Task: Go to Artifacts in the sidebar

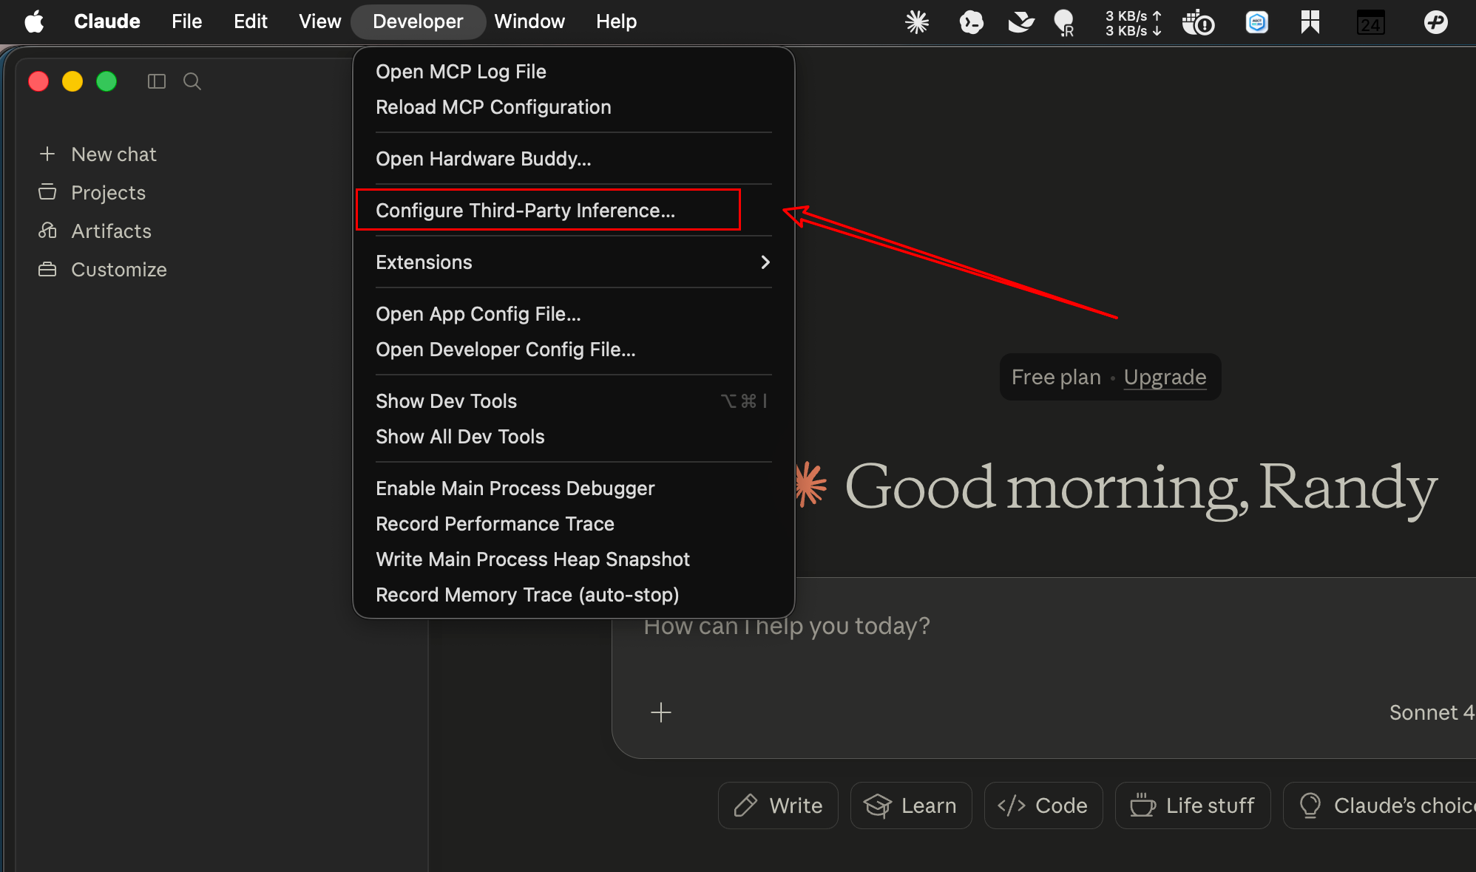Action: point(111,231)
